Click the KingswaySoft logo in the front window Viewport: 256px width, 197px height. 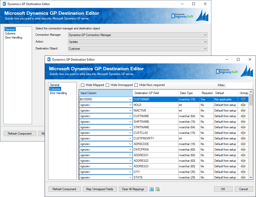[227, 71]
